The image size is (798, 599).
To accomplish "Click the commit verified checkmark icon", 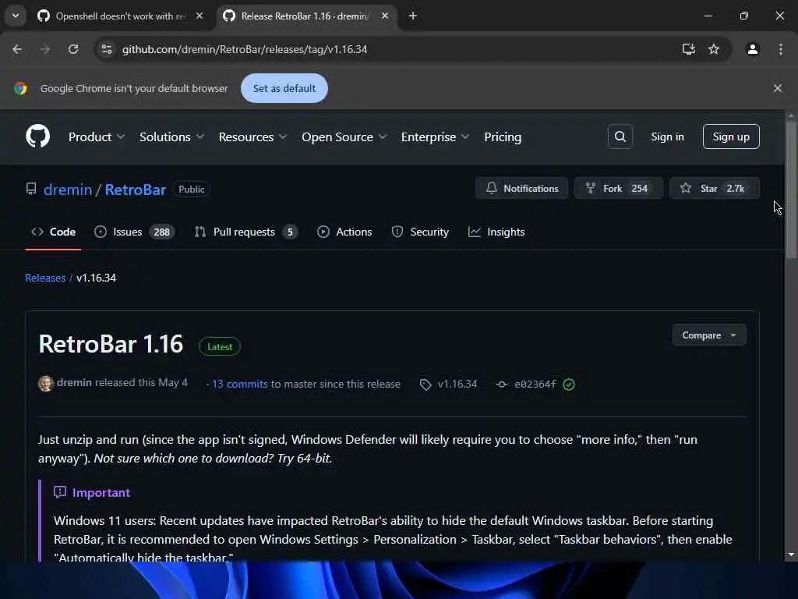I will point(569,385).
